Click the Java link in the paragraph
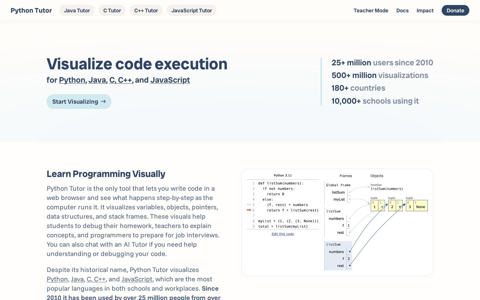 coord(77,279)
